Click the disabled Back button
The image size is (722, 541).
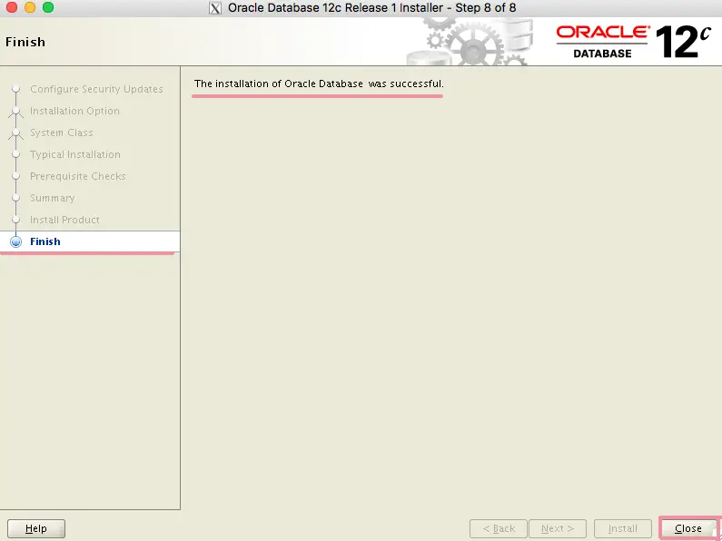click(499, 528)
